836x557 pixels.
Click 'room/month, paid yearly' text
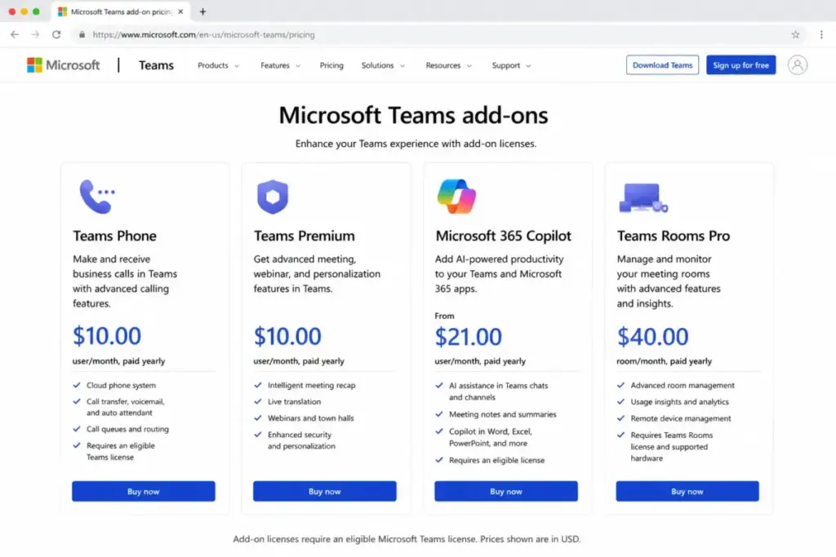coord(664,361)
